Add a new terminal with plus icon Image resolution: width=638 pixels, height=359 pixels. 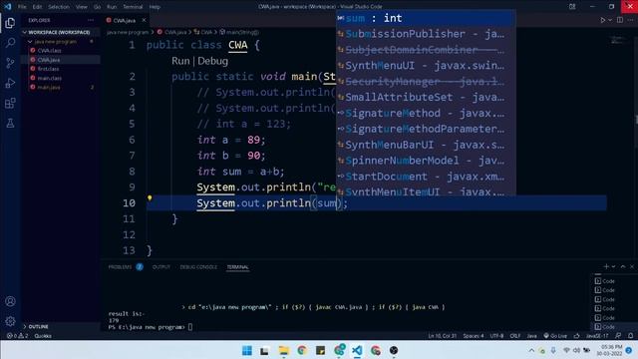pyautogui.click(x=606, y=266)
